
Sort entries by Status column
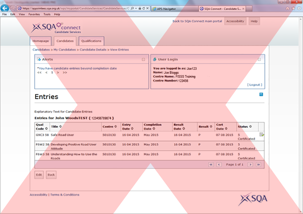[250, 126]
